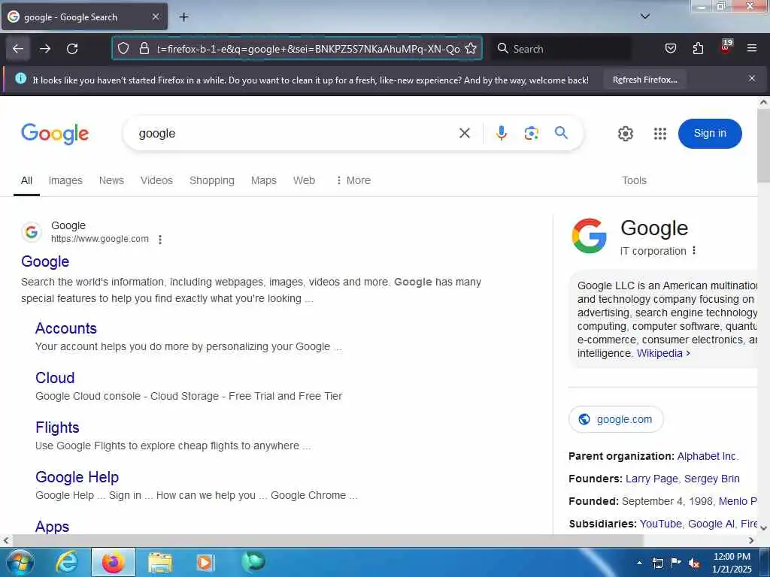Open three-dot menu beside google.com result
Image resolution: width=770 pixels, height=577 pixels.
coord(160,240)
